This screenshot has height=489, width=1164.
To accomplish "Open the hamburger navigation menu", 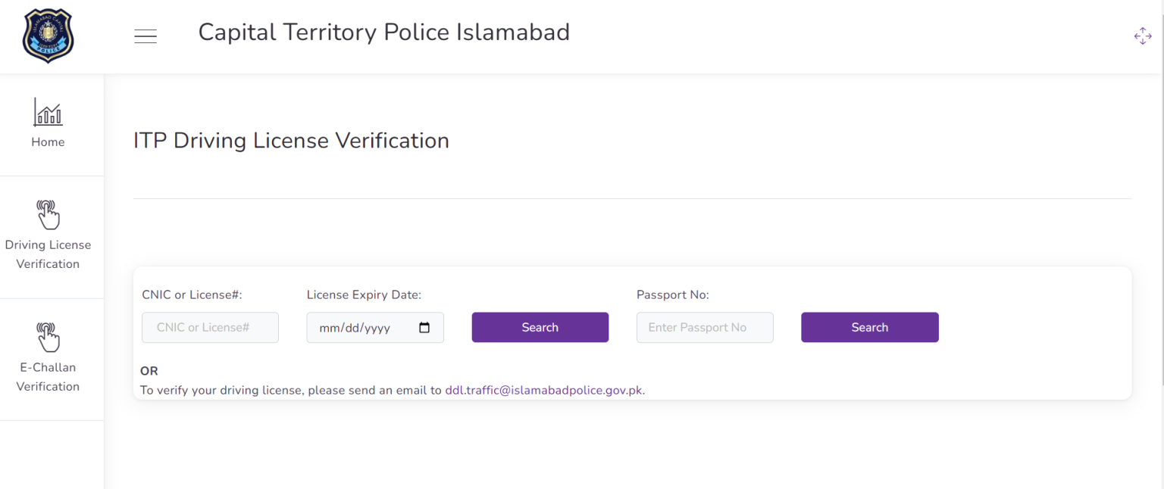I will [145, 36].
